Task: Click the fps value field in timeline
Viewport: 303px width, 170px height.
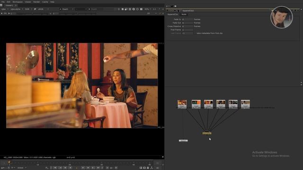Action: pos(3,168)
